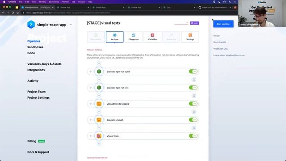286x161 pixels.
Task: Open Integrations in sidebar
Action: pos(36,70)
